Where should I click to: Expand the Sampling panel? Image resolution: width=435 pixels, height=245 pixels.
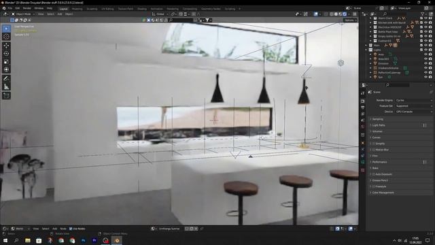(x=401, y=119)
